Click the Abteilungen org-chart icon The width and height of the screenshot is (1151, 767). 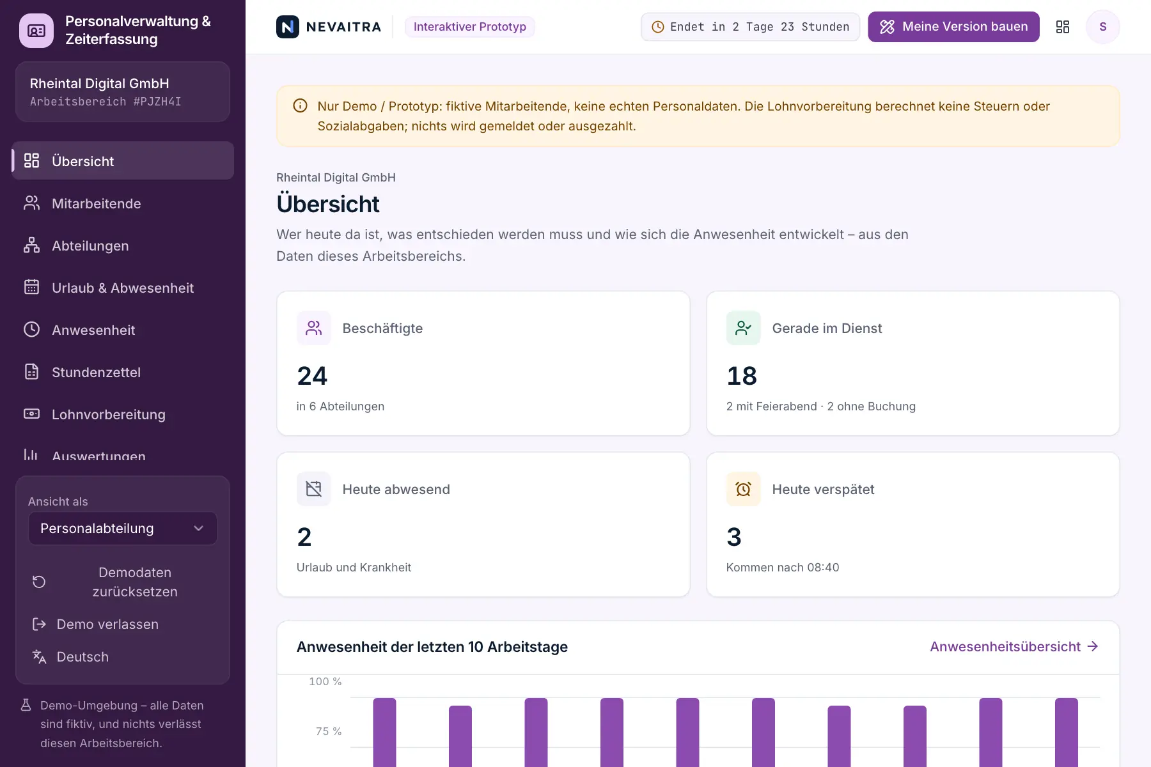(31, 245)
